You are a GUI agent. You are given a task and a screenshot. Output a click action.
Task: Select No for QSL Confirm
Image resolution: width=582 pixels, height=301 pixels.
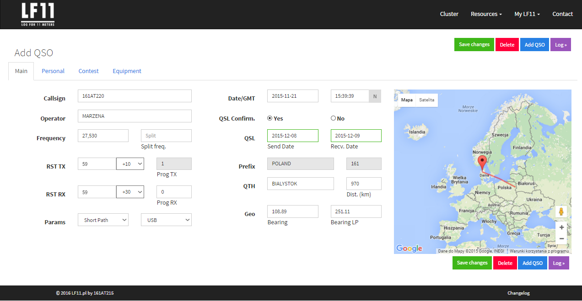click(333, 118)
